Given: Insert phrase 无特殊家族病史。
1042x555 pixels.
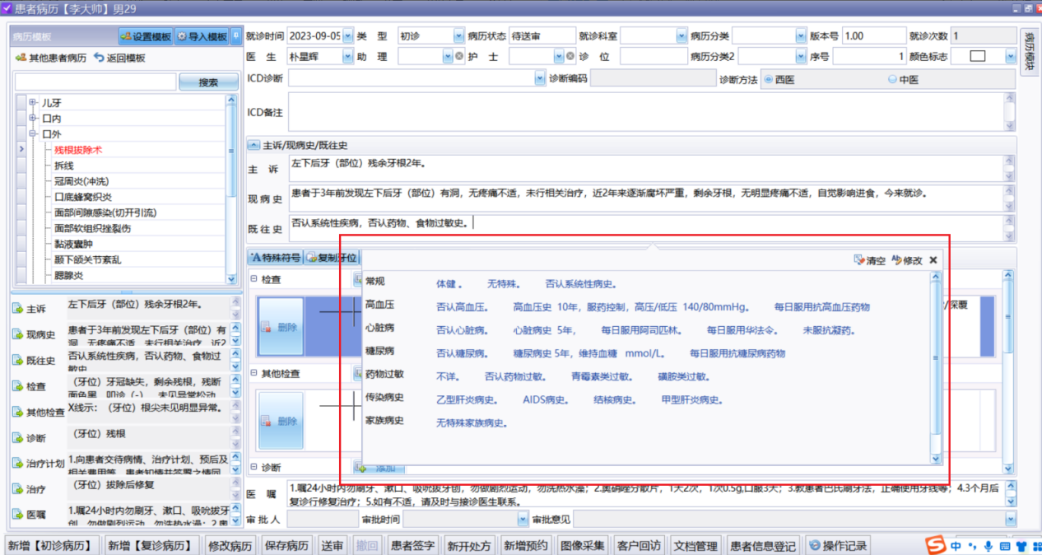Looking at the screenshot, I should coord(472,423).
